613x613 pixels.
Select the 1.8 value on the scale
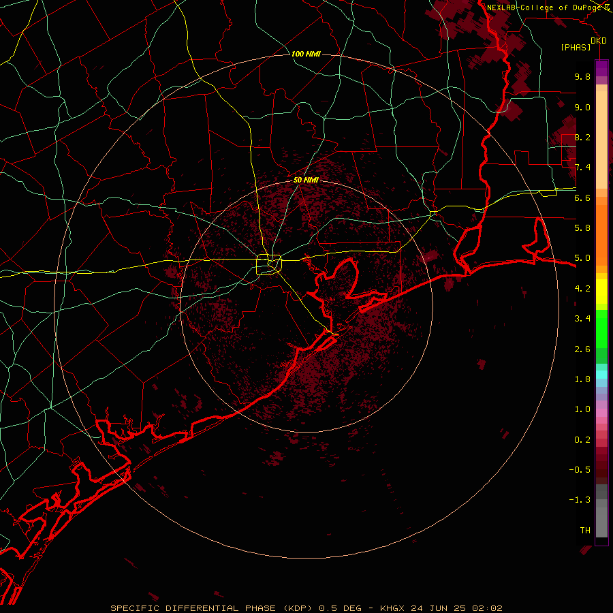[582, 379]
